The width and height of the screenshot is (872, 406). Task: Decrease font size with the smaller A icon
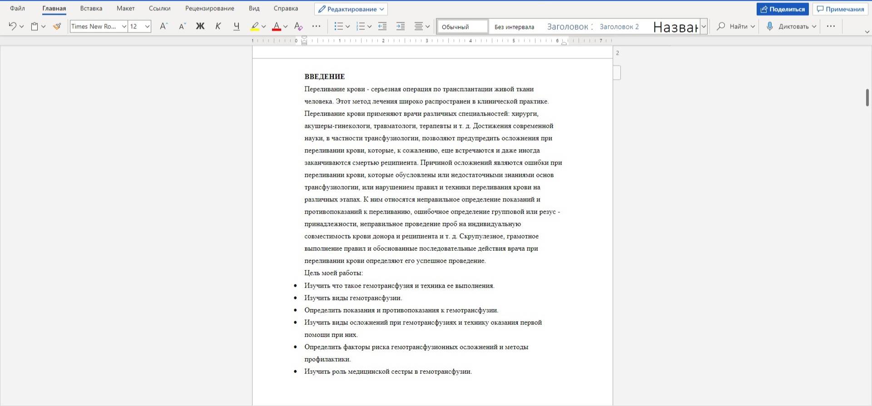(182, 26)
